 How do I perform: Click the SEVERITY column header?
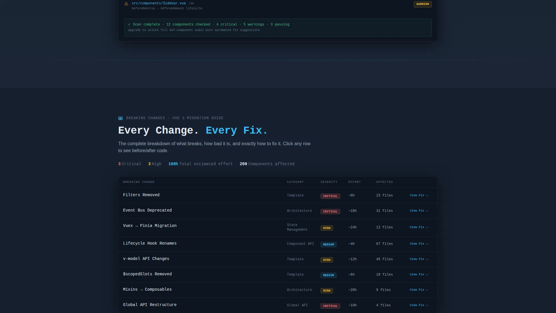(329, 182)
